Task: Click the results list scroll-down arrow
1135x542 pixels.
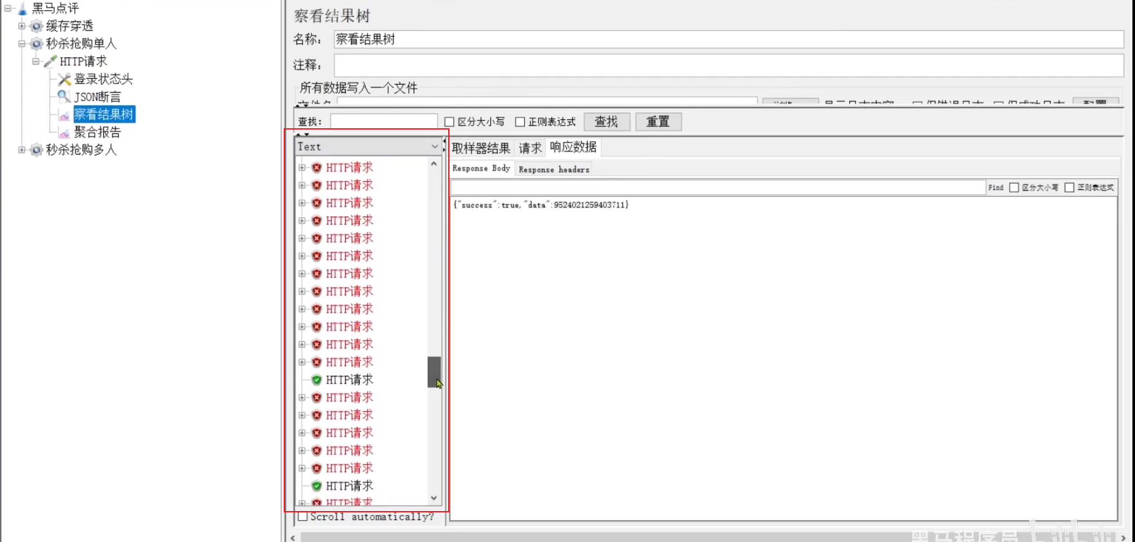Action: [434, 498]
